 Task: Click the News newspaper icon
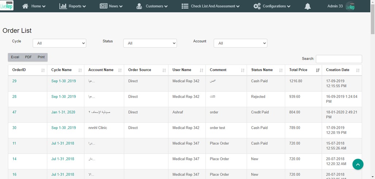(103, 6)
